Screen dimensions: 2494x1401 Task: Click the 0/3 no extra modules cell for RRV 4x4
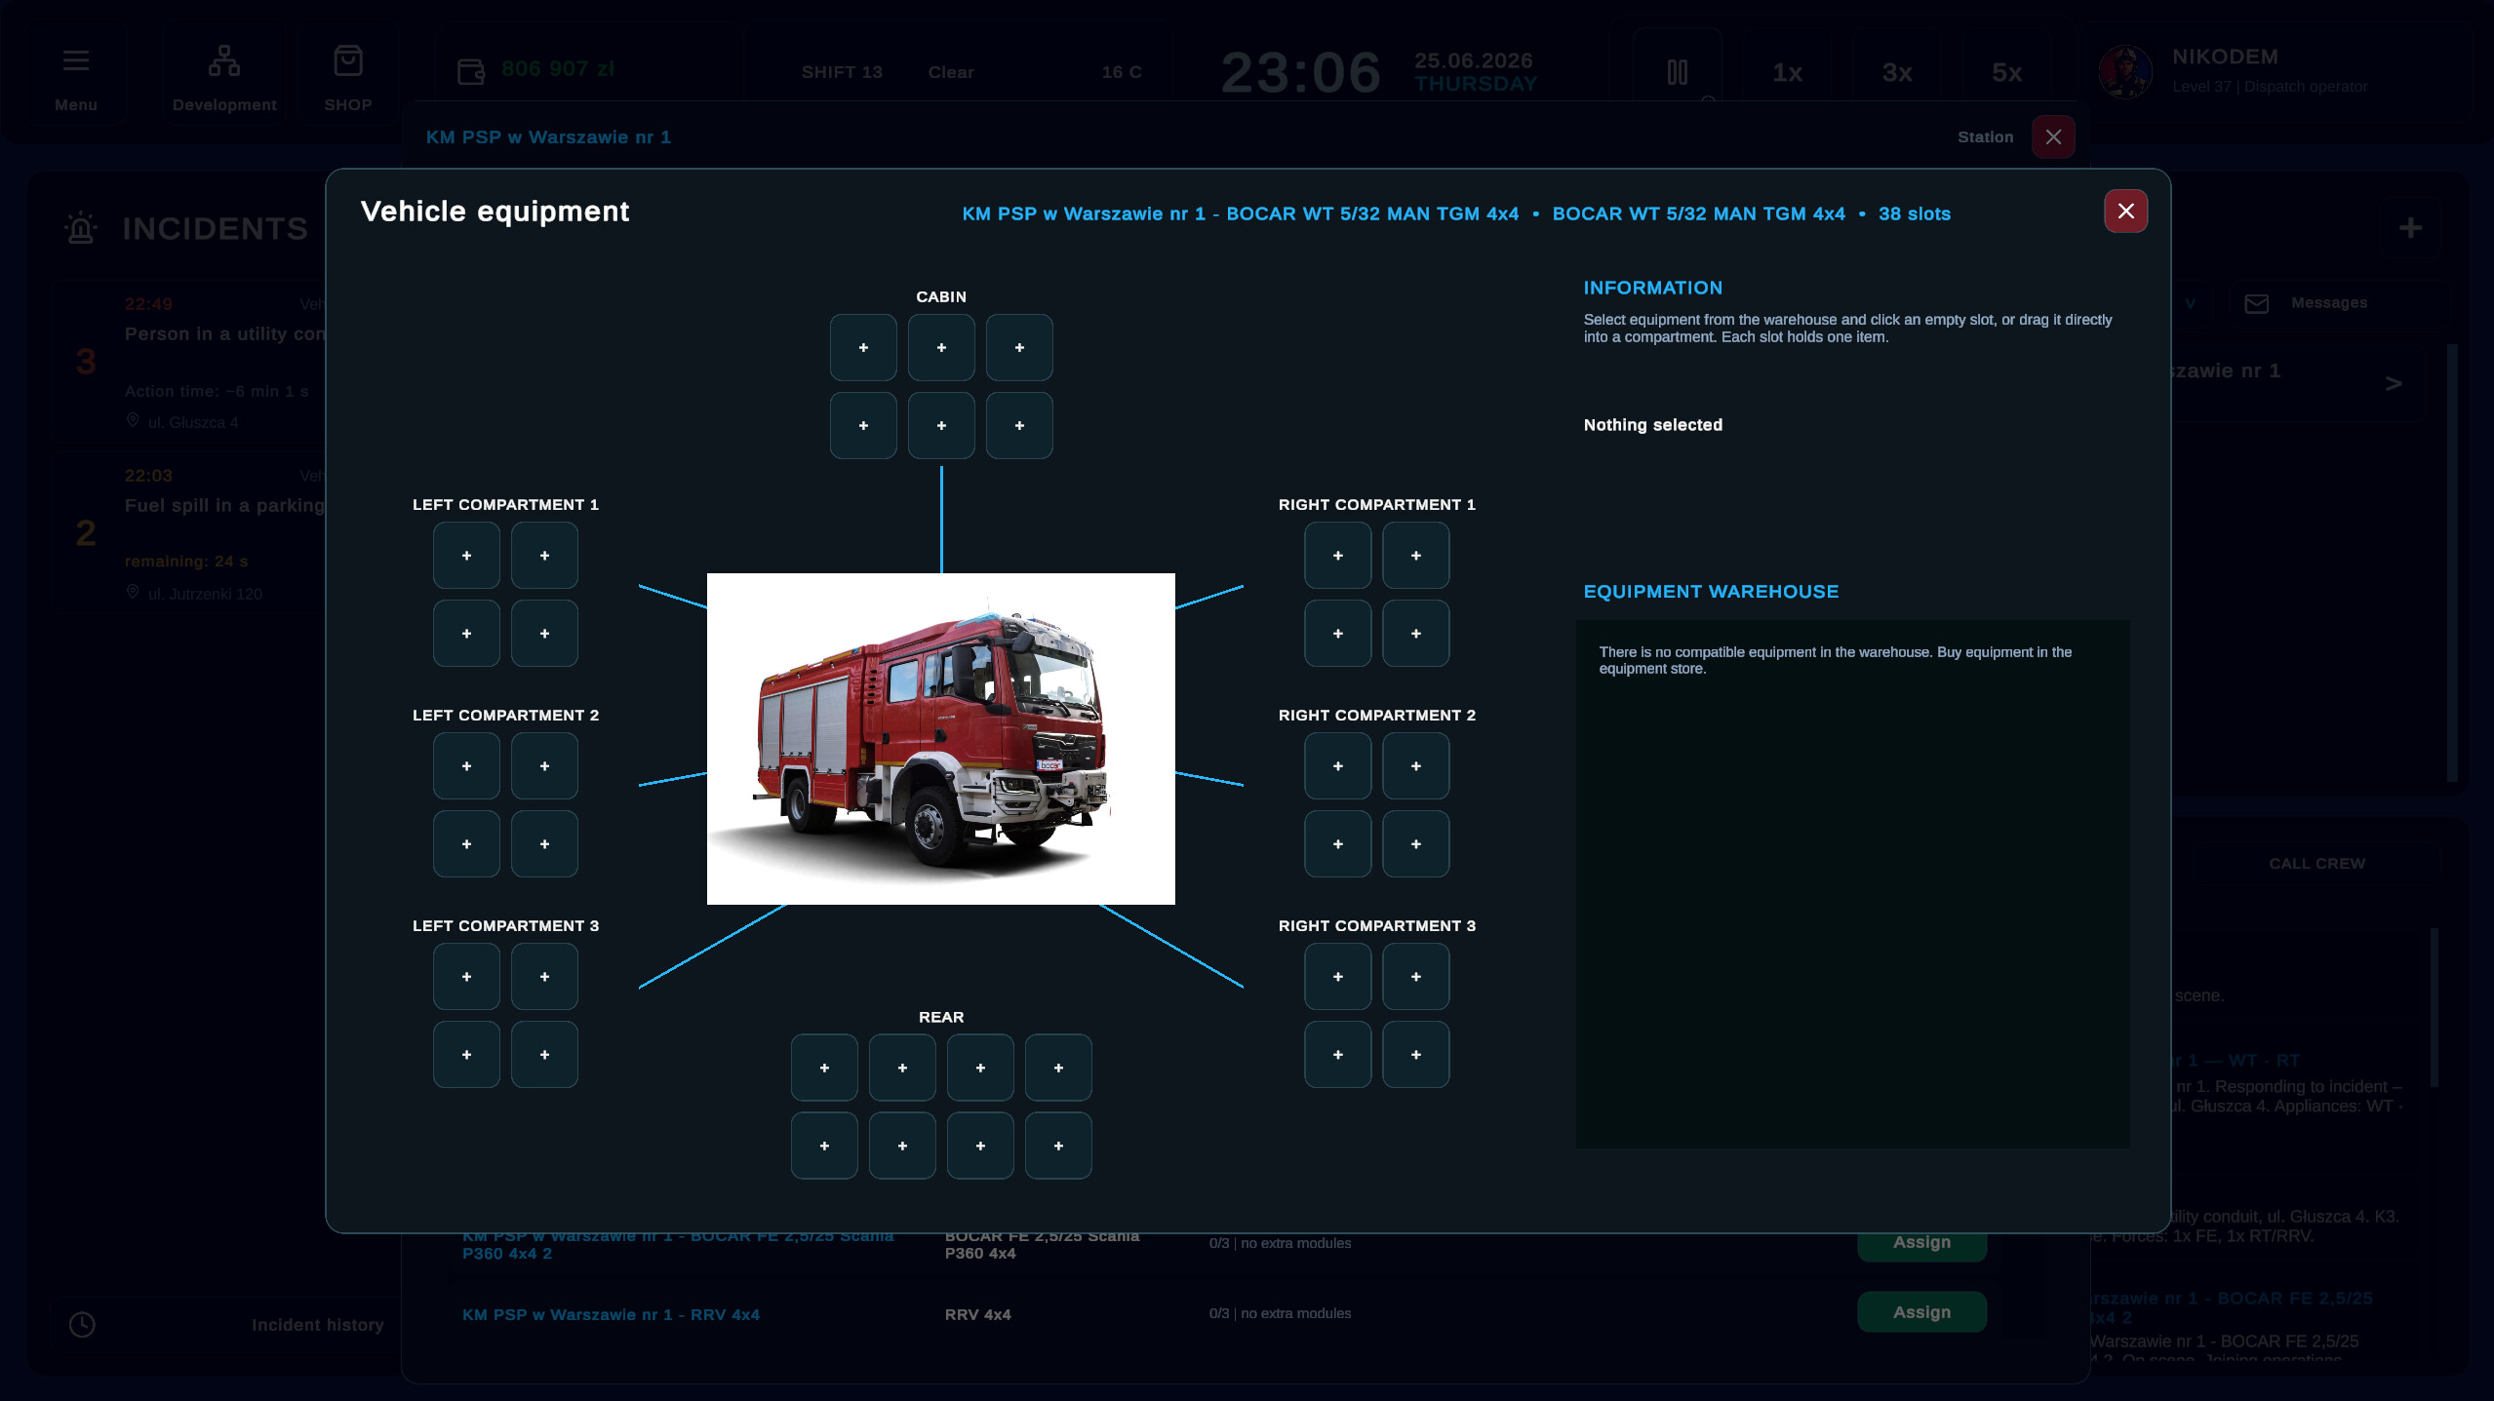coord(1280,1314)
